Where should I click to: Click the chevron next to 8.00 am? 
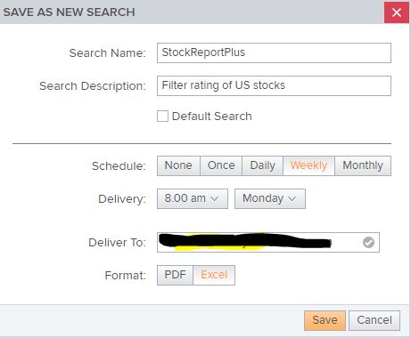coord(214,199)
